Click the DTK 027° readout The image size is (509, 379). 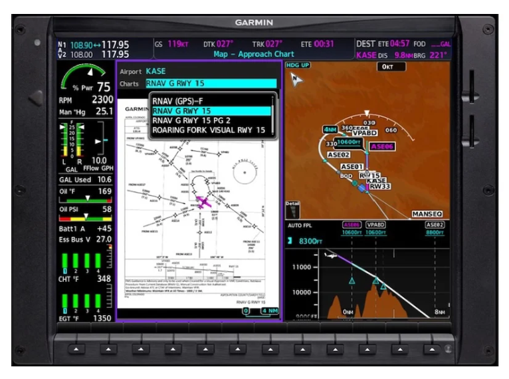pyautogui.click(x=218, y=44)
